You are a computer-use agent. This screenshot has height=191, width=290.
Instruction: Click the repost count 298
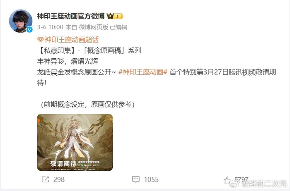(59, 179)
